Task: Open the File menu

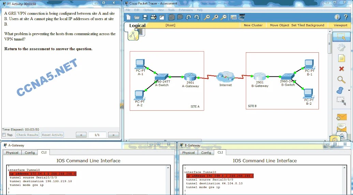Action: point(128,10)
